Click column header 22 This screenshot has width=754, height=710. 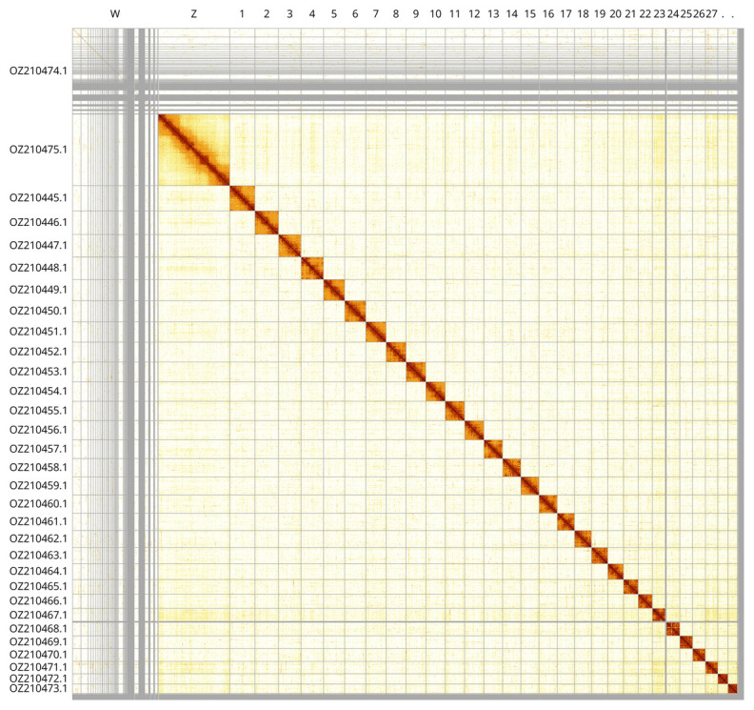point(645,14)
